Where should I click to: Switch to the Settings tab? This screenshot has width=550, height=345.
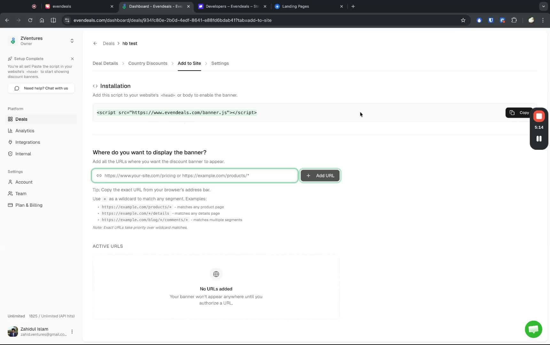click(x=220, y=63)
